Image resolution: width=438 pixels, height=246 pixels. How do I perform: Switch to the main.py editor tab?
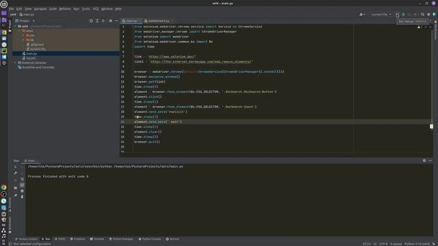pos(131,21)
